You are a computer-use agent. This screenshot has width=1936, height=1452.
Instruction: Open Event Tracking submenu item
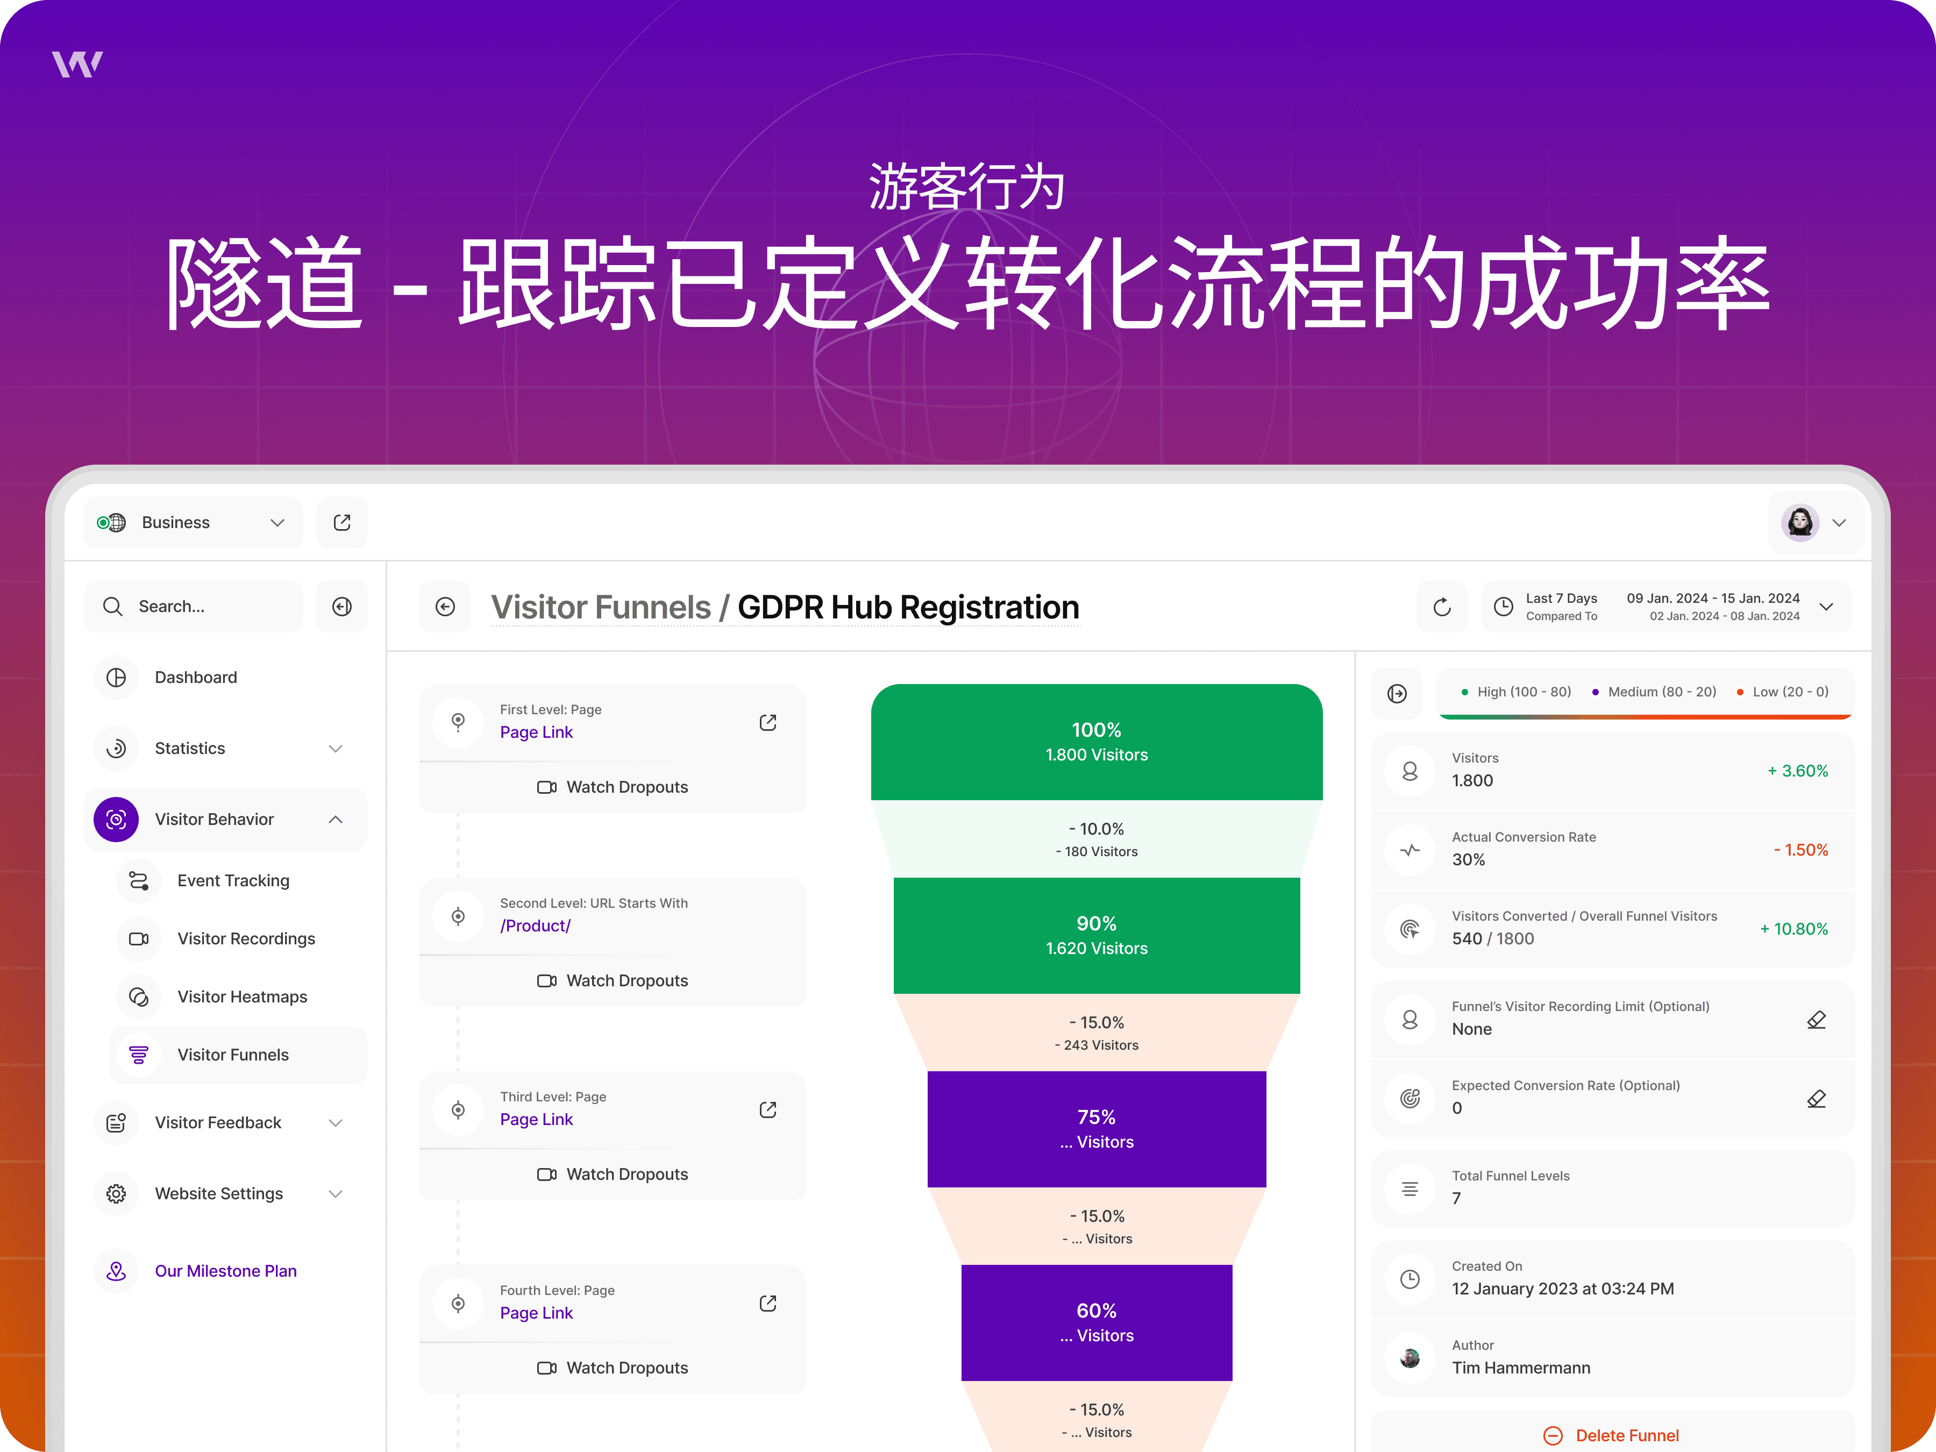click(237, 880)
